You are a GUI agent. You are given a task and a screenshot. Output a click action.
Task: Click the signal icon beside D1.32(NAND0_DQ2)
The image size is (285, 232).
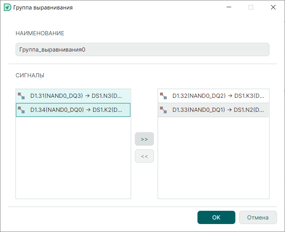point(163,96)
